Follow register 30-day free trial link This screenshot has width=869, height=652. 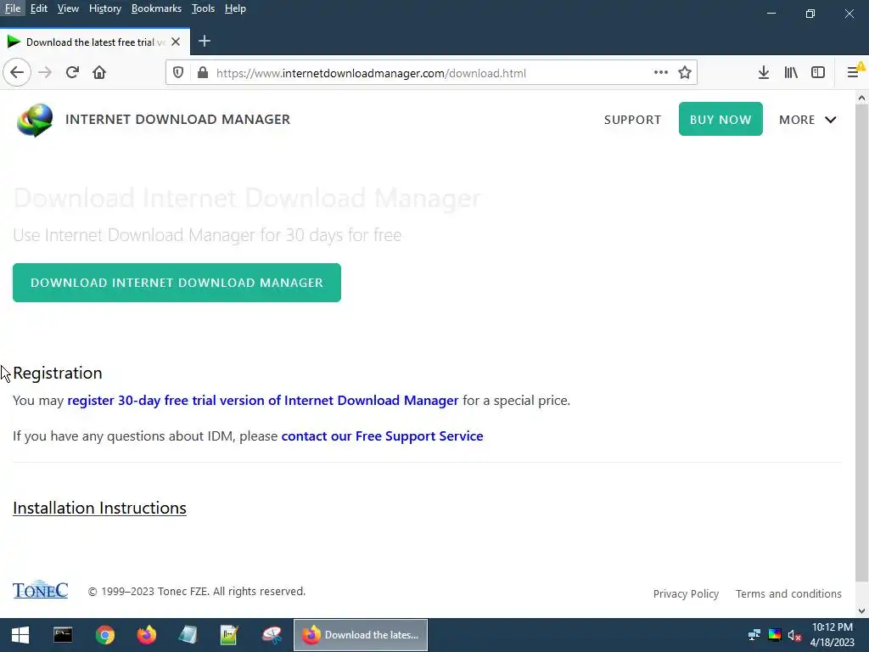pyautogui.click(x=263, y=401)
